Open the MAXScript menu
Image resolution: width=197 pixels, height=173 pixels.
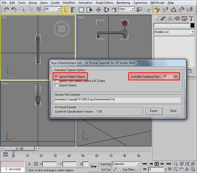158,2
